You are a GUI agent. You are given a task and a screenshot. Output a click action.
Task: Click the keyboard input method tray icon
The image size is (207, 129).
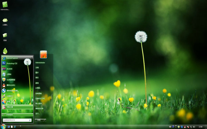[170, 127]
